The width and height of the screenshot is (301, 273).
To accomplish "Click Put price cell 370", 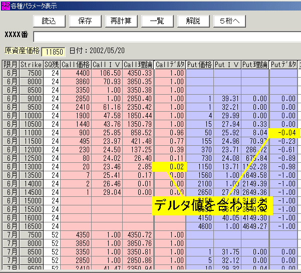I will coord(200,150).
